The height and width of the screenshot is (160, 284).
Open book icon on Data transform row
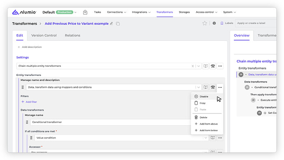tap(205, 87)
